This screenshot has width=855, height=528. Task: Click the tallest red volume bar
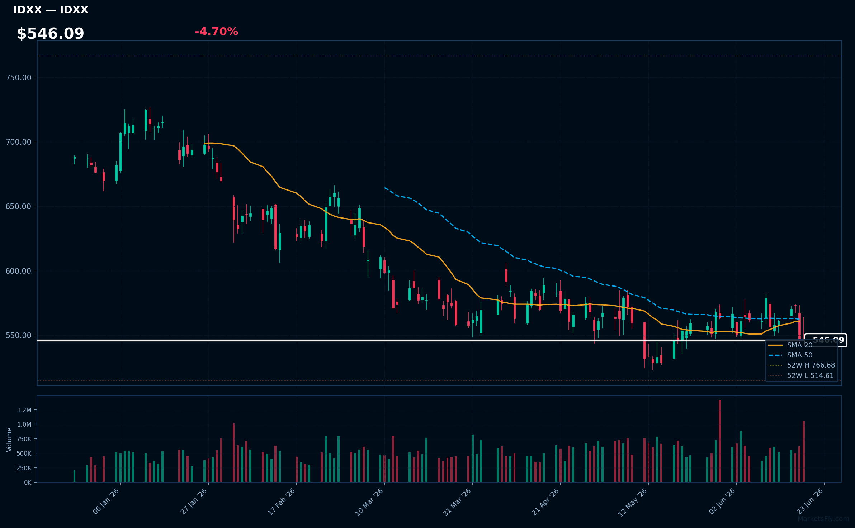720,441
